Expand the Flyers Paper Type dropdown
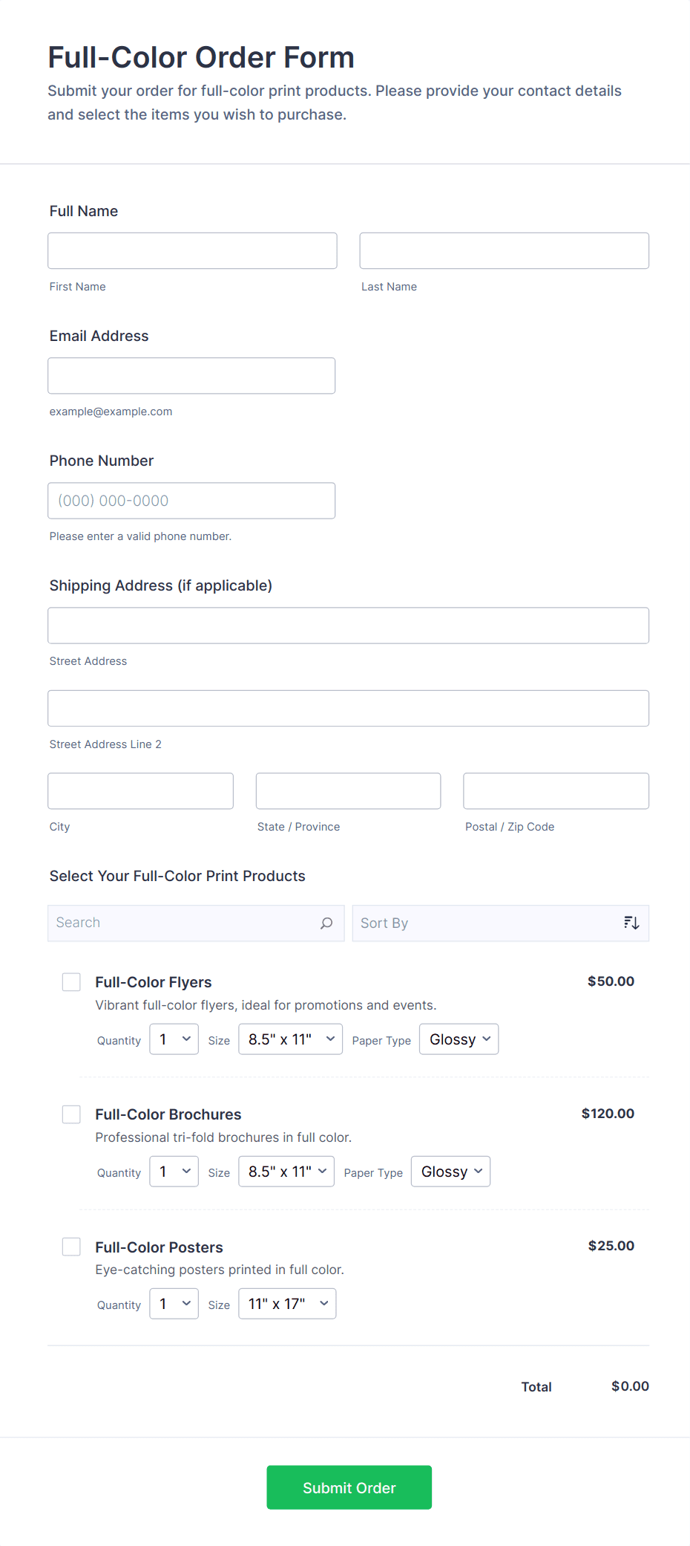690x1546 pixels. (x=459, y=1039)
